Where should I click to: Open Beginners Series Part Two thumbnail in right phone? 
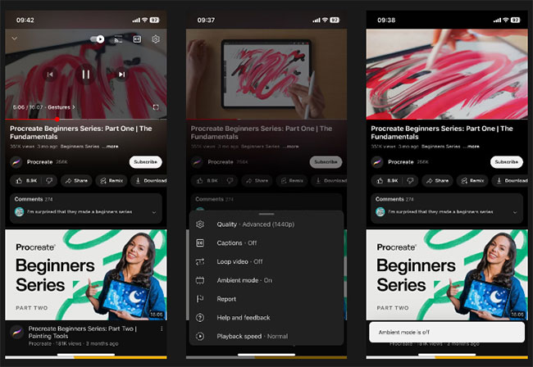point(447,274)
